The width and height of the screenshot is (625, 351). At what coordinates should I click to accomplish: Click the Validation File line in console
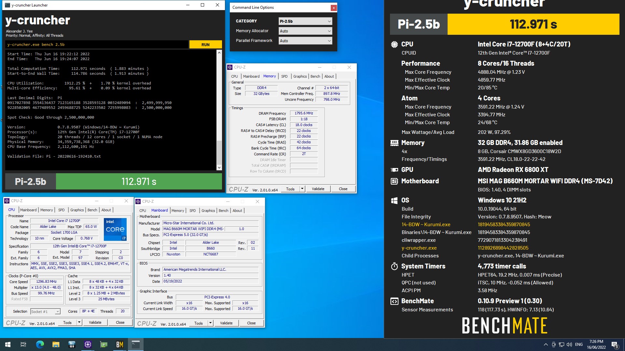tap(54, 156)
